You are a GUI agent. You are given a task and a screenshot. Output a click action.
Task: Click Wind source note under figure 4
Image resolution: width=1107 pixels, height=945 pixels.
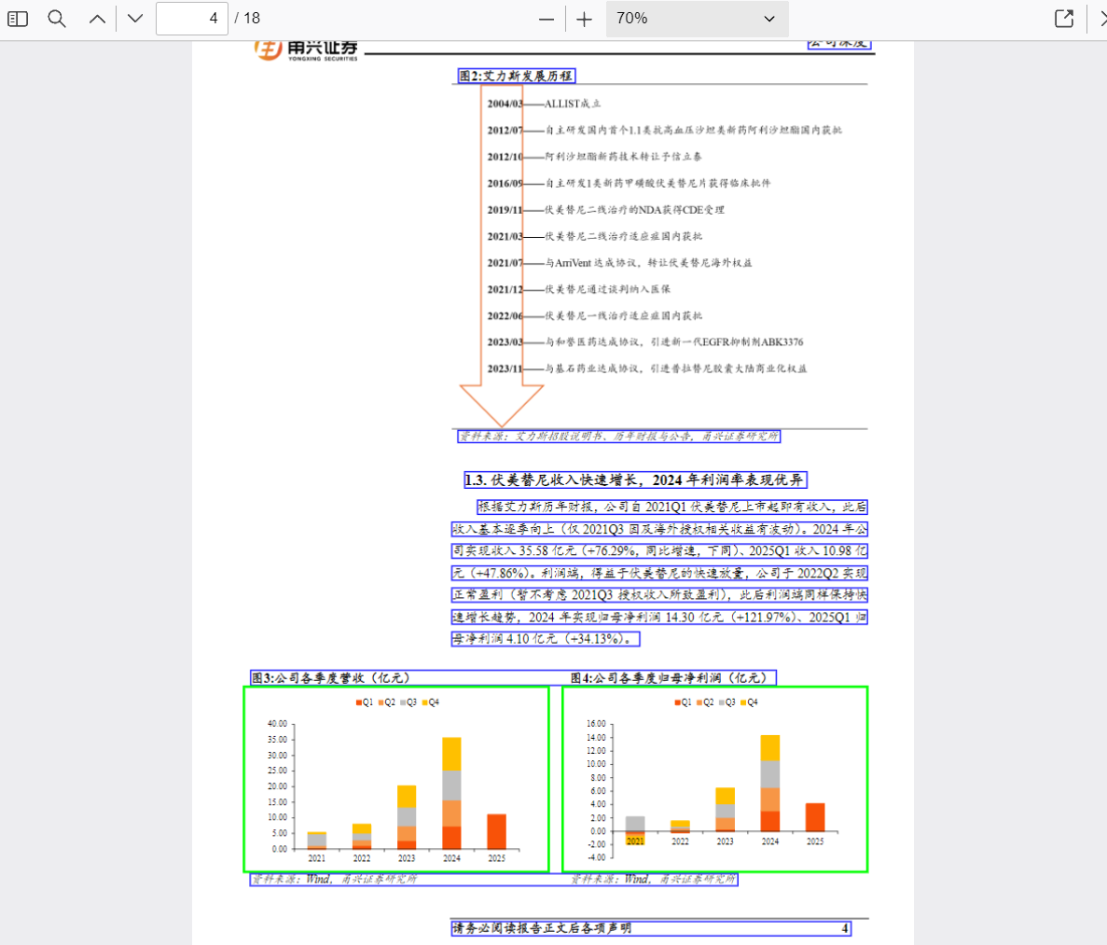click(x=653, y=880)
